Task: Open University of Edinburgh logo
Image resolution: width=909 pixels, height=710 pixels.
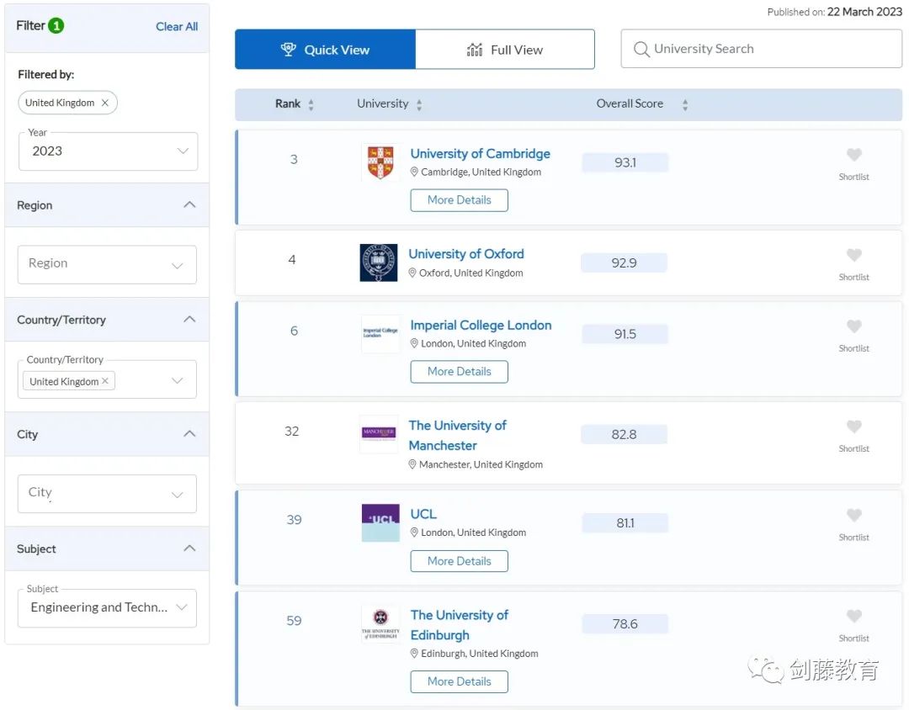Action: pos(380,623)
